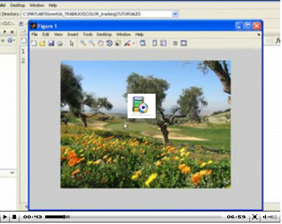Stop the video with the stop button
The width and height of the screenshot is (282, 224).
[x=14, y=217]
